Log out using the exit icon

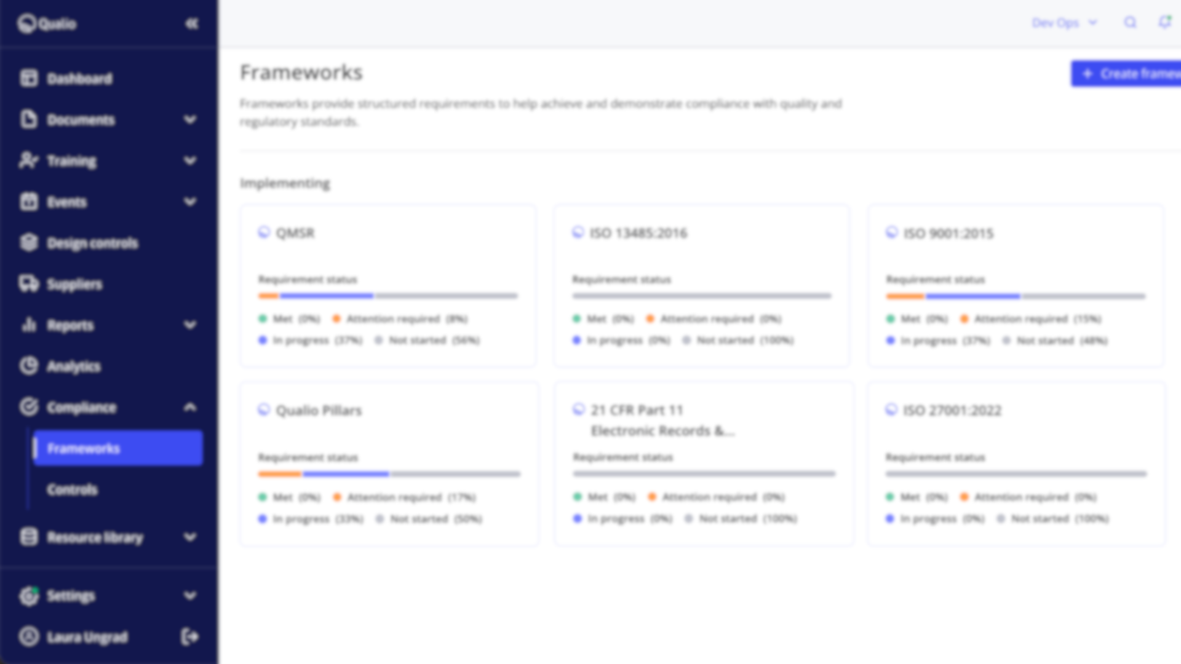tap(190, 637)
